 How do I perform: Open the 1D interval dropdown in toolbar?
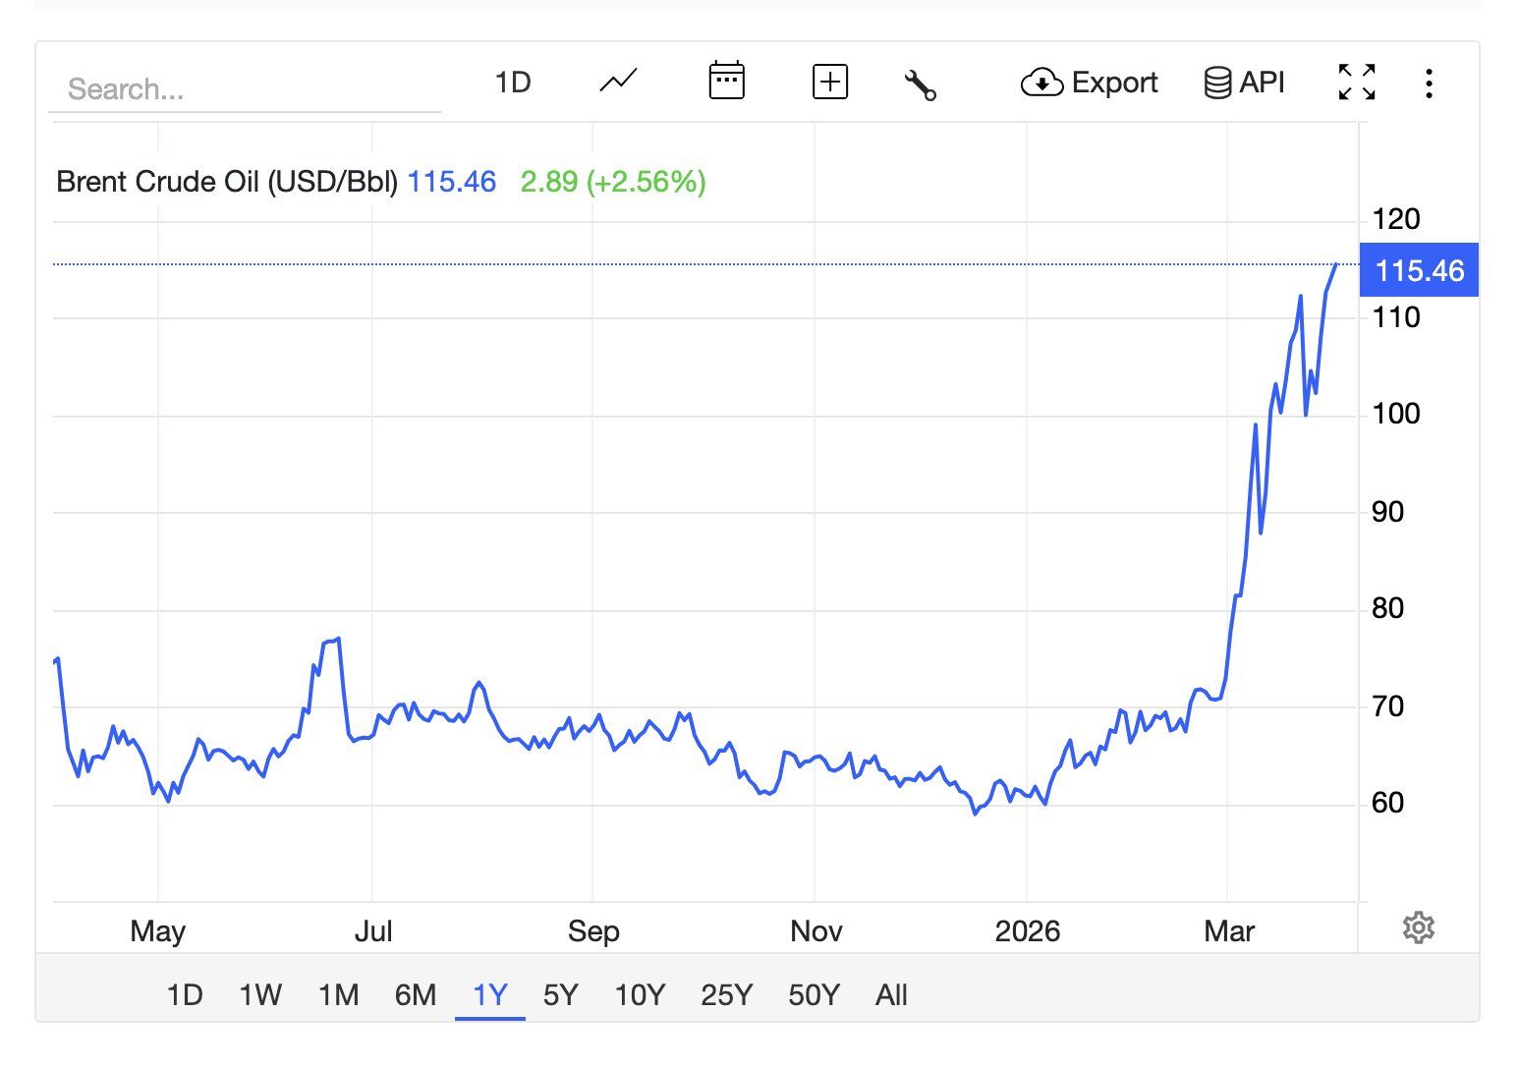pos(513,82)
